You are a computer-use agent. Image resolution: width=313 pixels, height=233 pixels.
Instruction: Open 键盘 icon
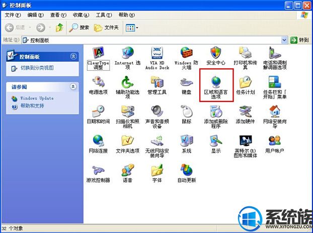[x=187, y=82]
